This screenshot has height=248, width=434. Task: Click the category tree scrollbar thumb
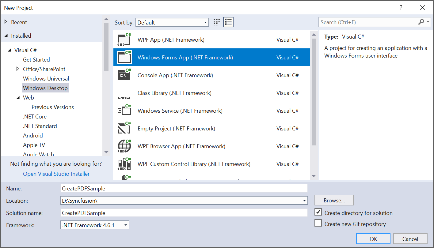pos(106,47)
